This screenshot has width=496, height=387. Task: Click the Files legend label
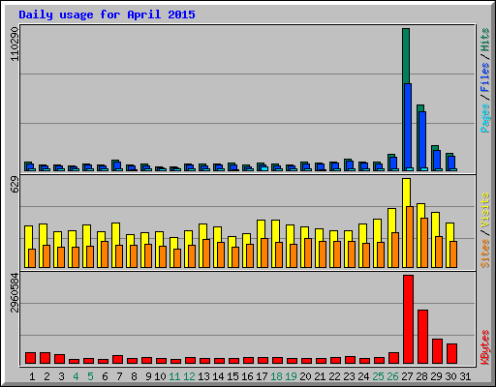tap(485, 77)
